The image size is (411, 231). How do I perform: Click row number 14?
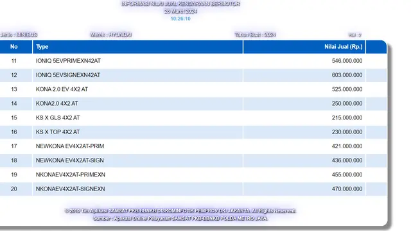tap(14, 103)
